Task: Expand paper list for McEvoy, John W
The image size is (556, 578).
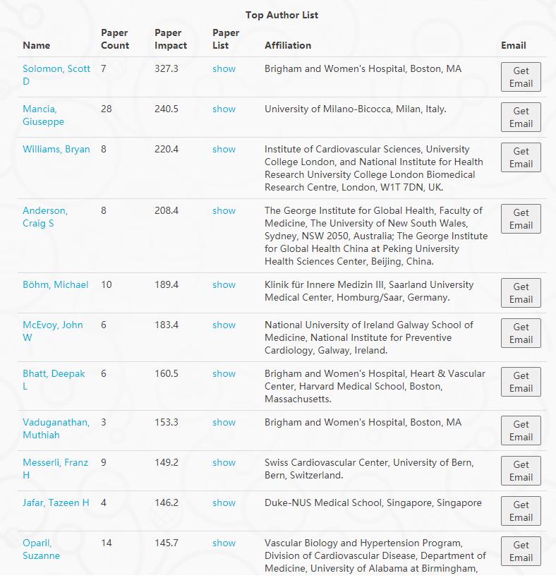Action: coord(224,325)
